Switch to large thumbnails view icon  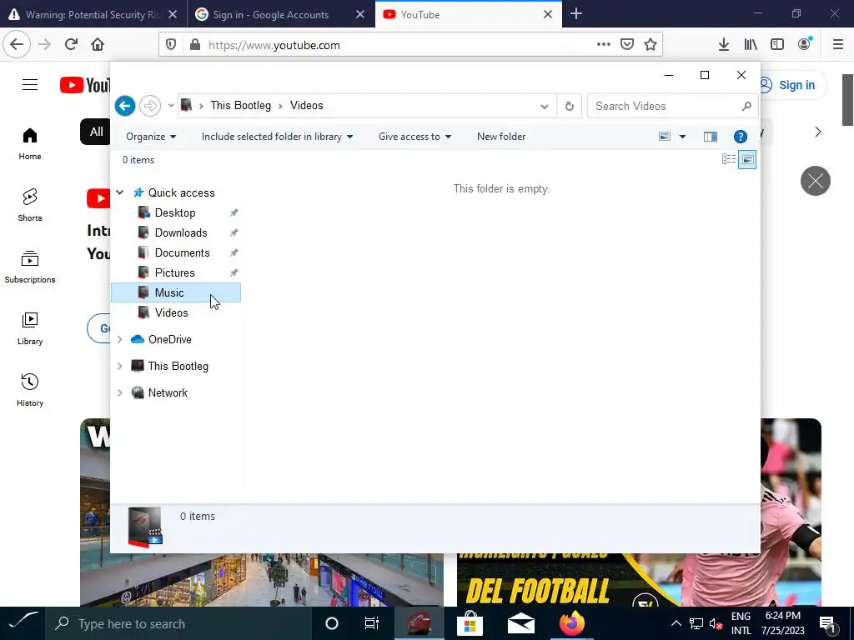(747, 159)
